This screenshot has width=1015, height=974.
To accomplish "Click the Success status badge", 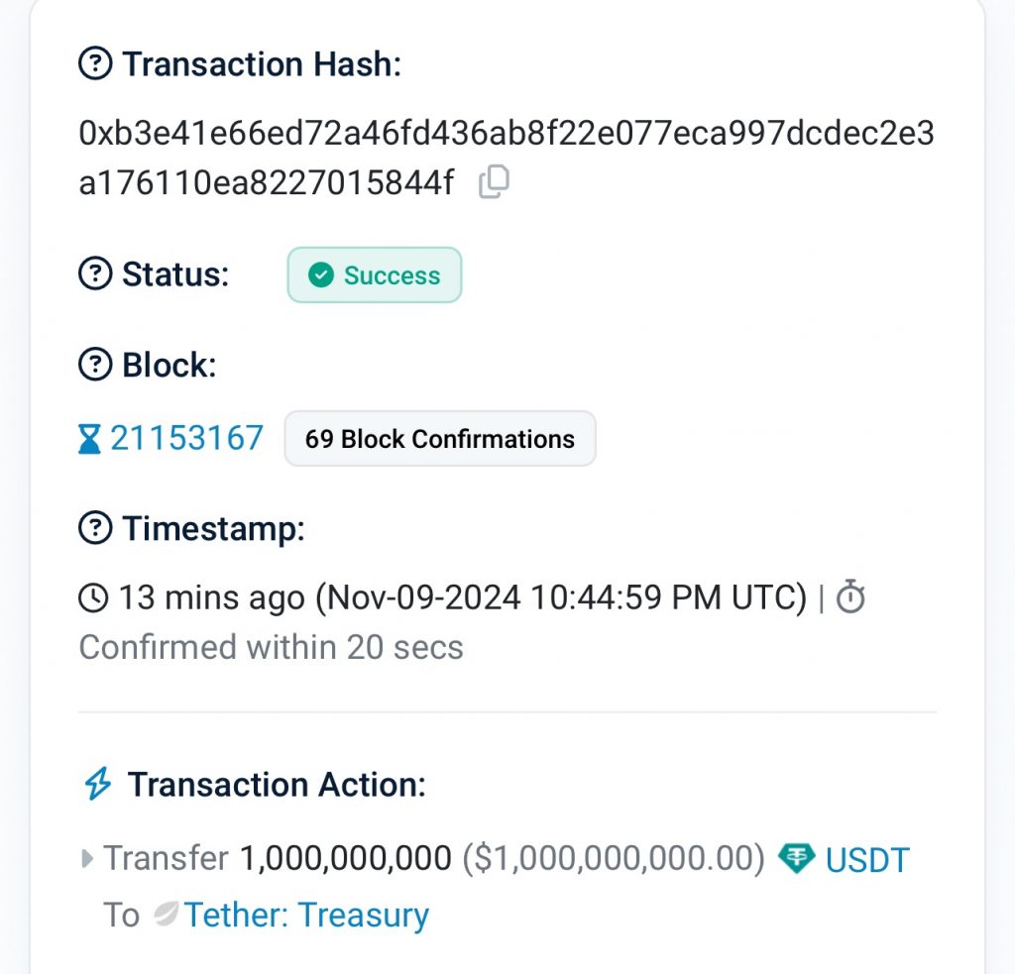I will [375, 275].
